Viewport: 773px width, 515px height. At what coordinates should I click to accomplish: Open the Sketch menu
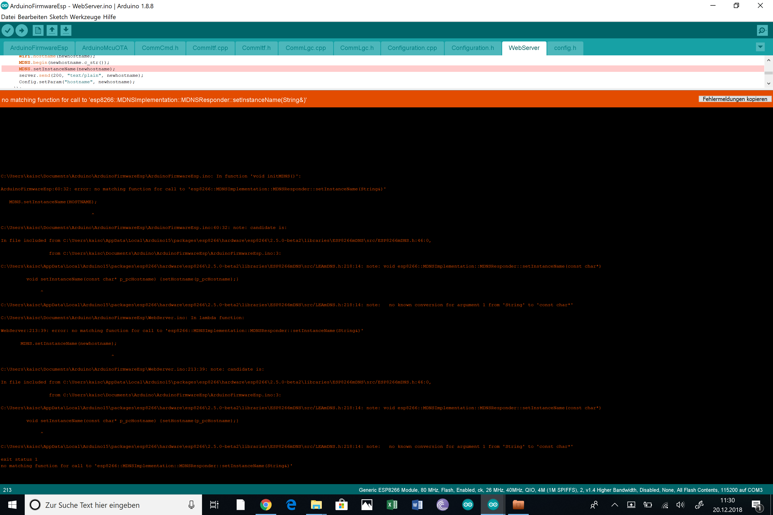(x=58, y=17)
